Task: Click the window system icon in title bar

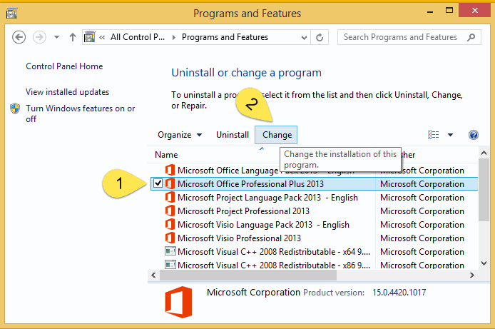Action: (x=11, y=14)
